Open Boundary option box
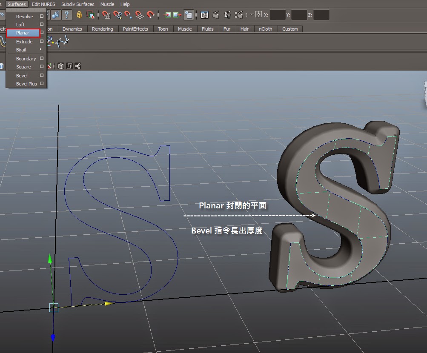This screenshot has height=353, width=427. [42, 58]
